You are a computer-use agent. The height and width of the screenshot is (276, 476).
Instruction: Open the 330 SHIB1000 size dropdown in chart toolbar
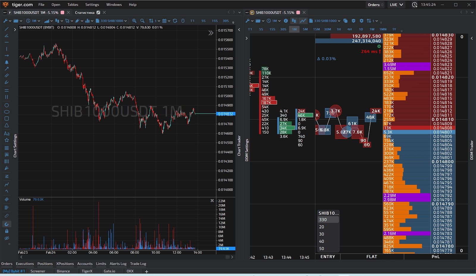coord(111,21)
